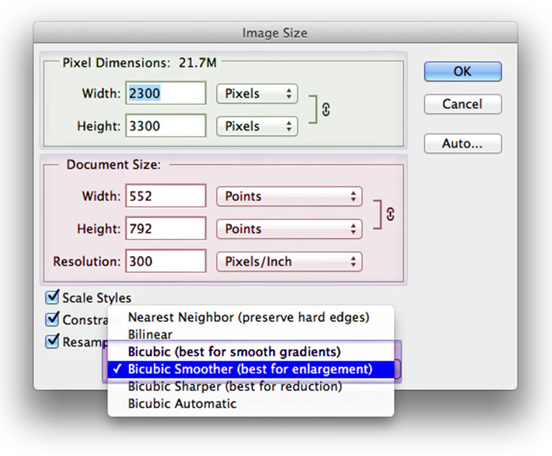Open the Pixels/Inch resolution units dropdown
Screen dimensions: 552x456
click(289, 262)
